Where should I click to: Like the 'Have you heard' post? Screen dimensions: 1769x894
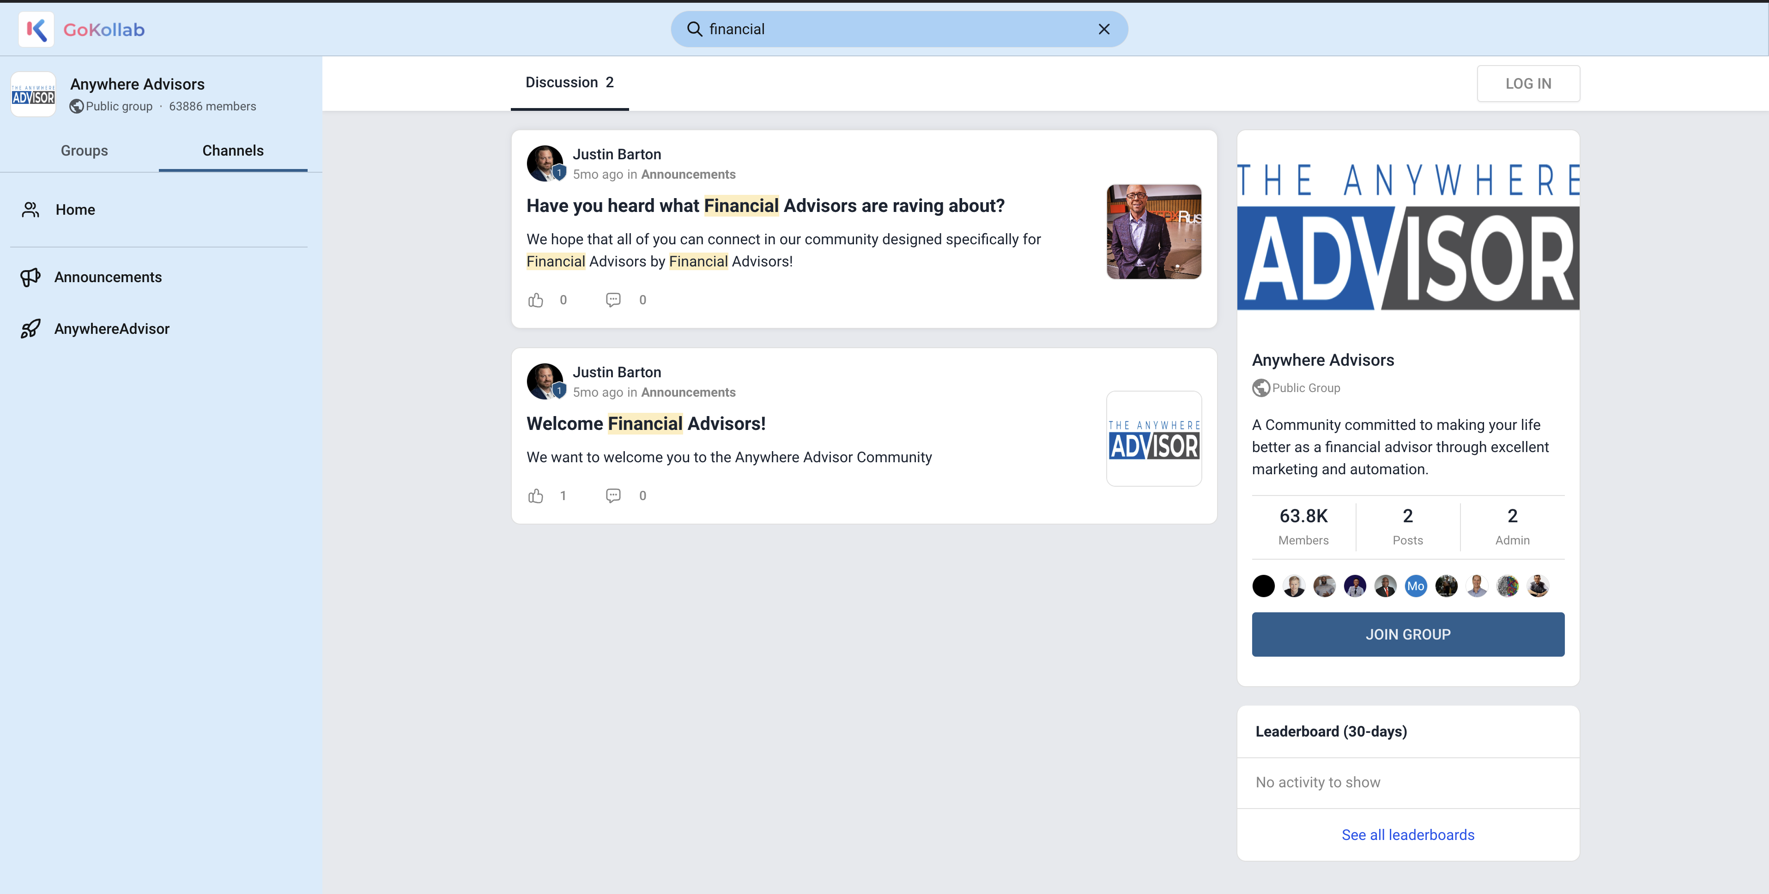pos(536,300)
